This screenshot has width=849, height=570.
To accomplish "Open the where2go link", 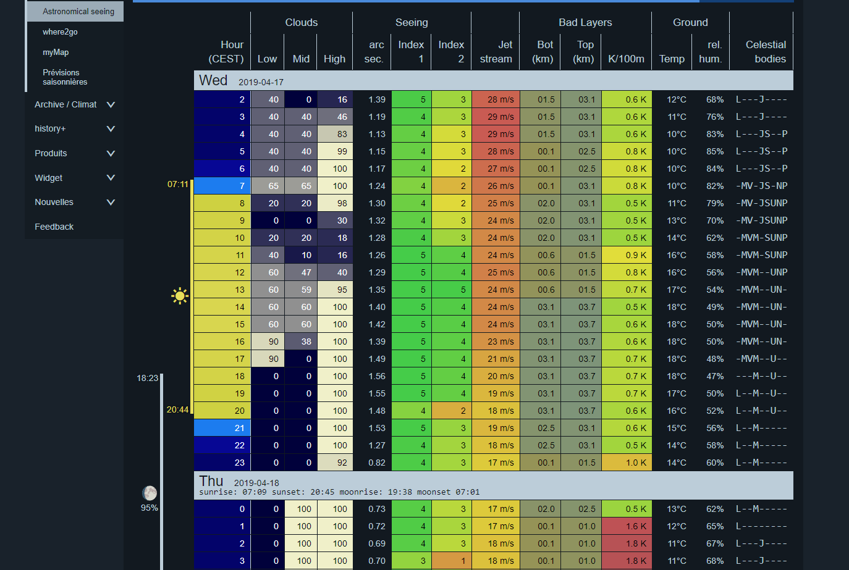I will [60, 32].
